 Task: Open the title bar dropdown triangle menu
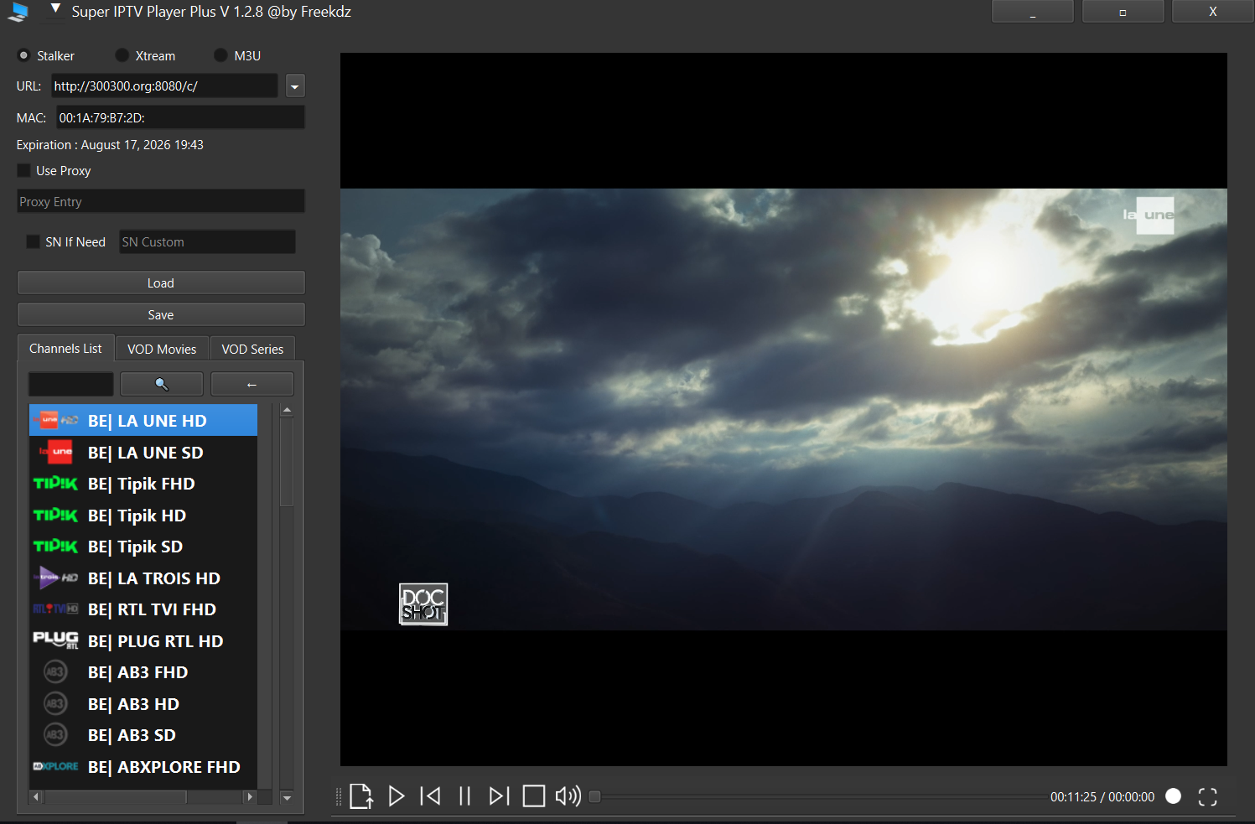click(55, 9)
